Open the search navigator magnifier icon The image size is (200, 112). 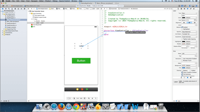click(x=9, y=9)
